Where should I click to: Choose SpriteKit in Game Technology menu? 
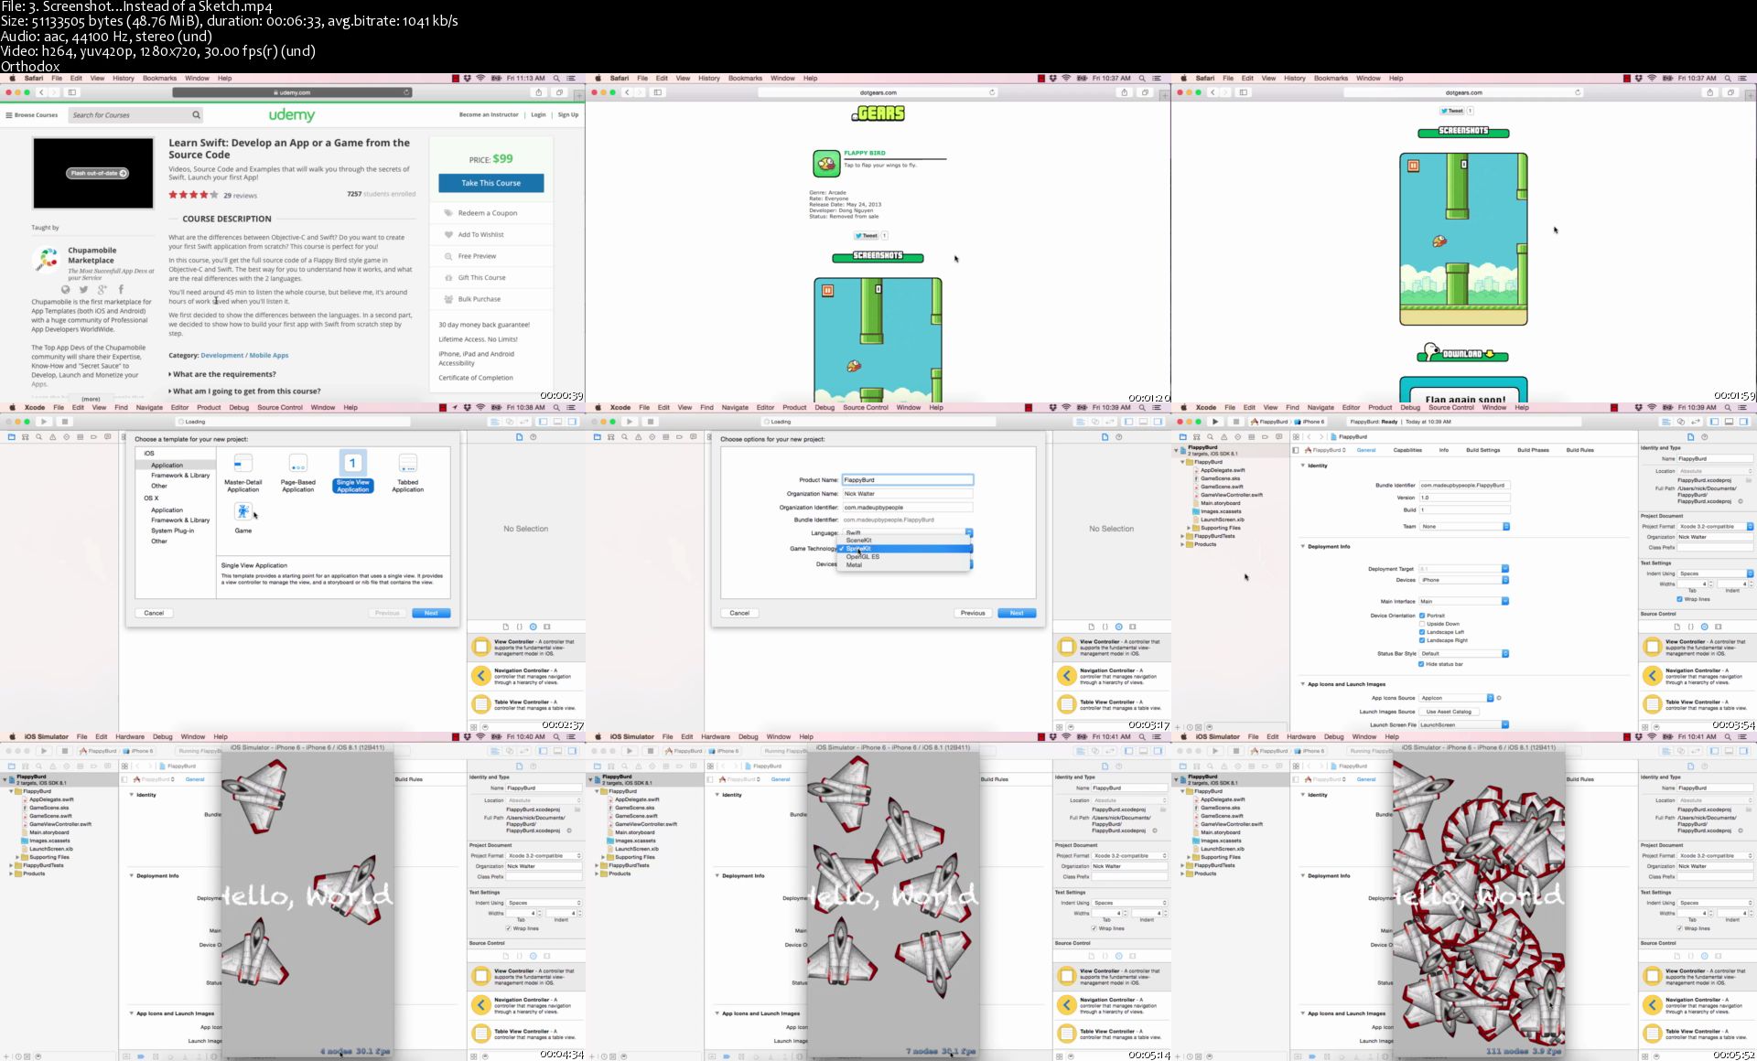tap(905, 549)
